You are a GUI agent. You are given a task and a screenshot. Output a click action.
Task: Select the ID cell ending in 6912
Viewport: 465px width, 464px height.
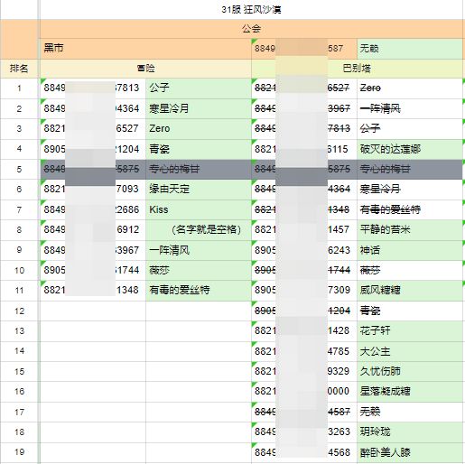93,229
